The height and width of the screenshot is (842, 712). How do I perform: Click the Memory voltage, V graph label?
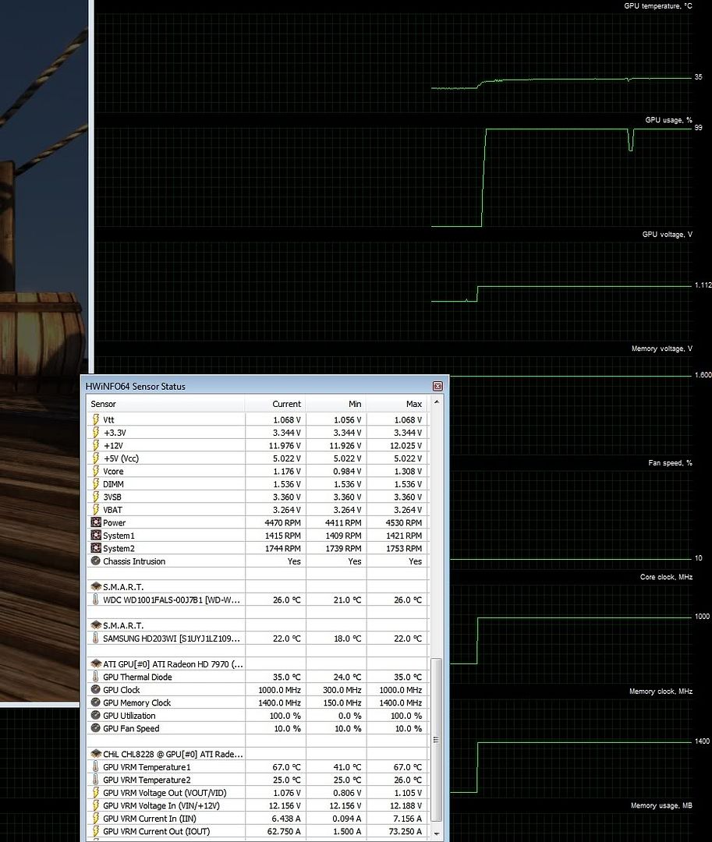point(661,349)
